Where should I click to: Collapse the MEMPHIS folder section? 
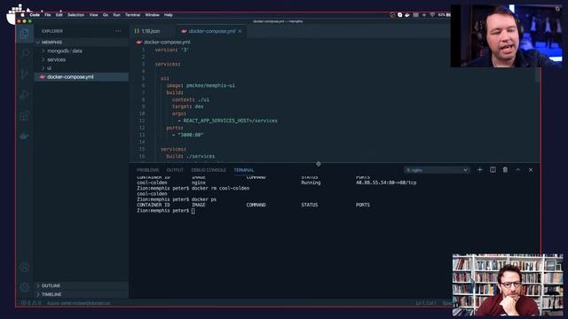pos(51,43)
